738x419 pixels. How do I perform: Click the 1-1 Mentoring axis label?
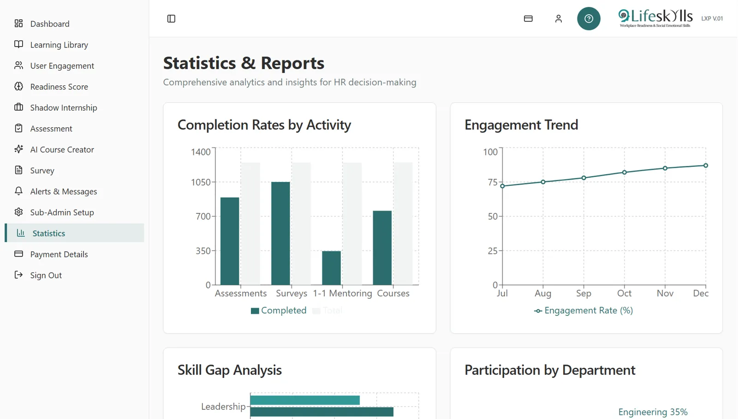coord(342,293)
